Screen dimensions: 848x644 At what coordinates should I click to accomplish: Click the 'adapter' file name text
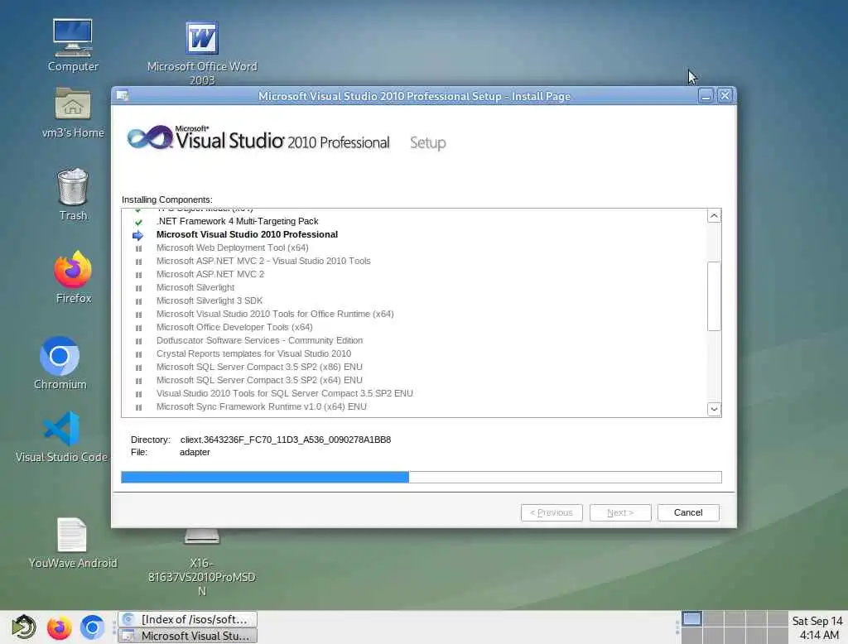[x=195, y=452]
